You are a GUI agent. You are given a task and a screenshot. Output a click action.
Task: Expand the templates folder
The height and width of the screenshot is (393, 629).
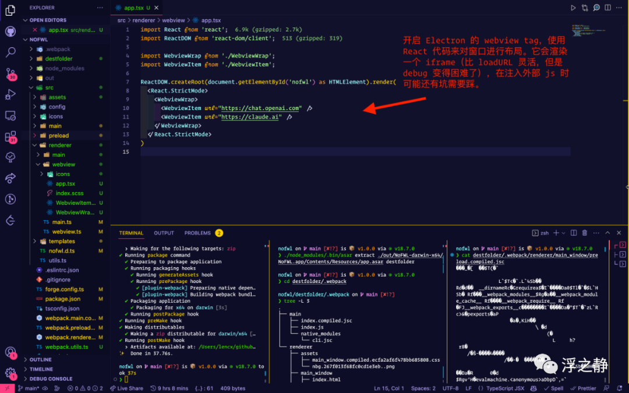[x=34, y=242]
